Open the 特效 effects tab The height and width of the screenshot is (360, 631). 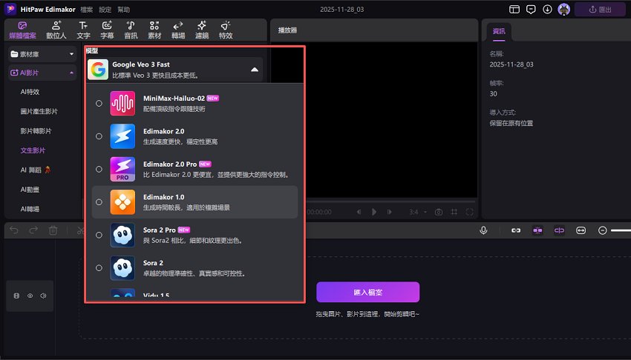click(x=226, y=30)
